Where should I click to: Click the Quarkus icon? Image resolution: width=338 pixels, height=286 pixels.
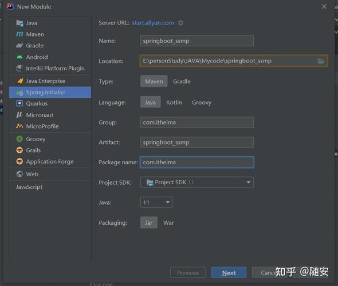coord(19,104)
